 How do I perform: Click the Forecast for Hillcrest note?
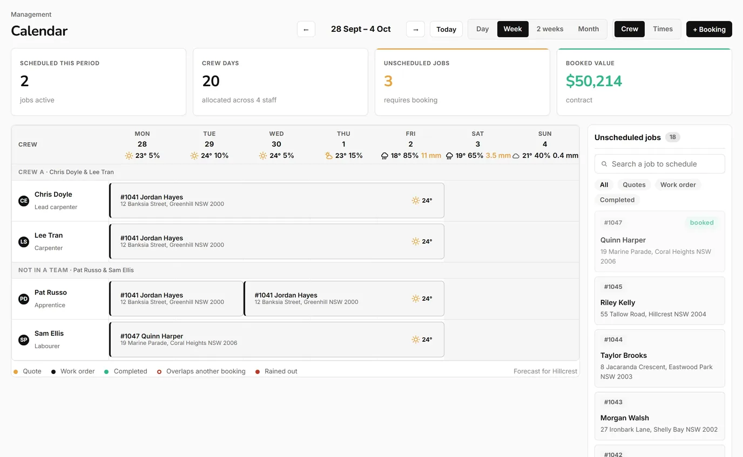point(545,371)
